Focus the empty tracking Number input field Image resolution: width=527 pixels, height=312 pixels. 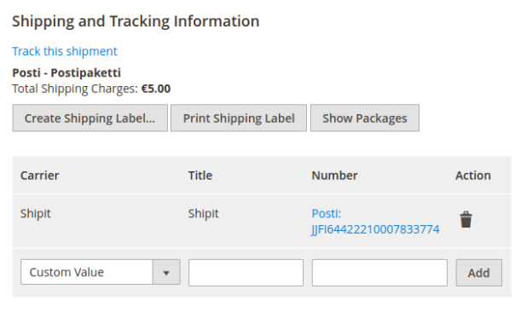tap(379, 273)
